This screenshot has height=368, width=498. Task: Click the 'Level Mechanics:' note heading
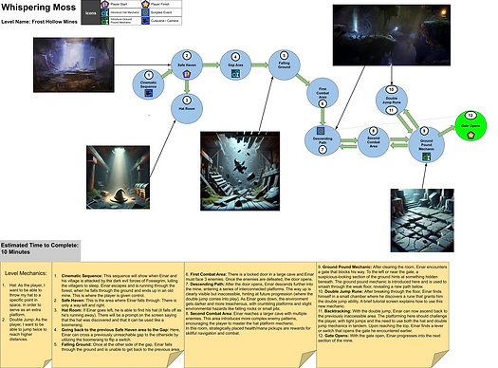[26, 273]
